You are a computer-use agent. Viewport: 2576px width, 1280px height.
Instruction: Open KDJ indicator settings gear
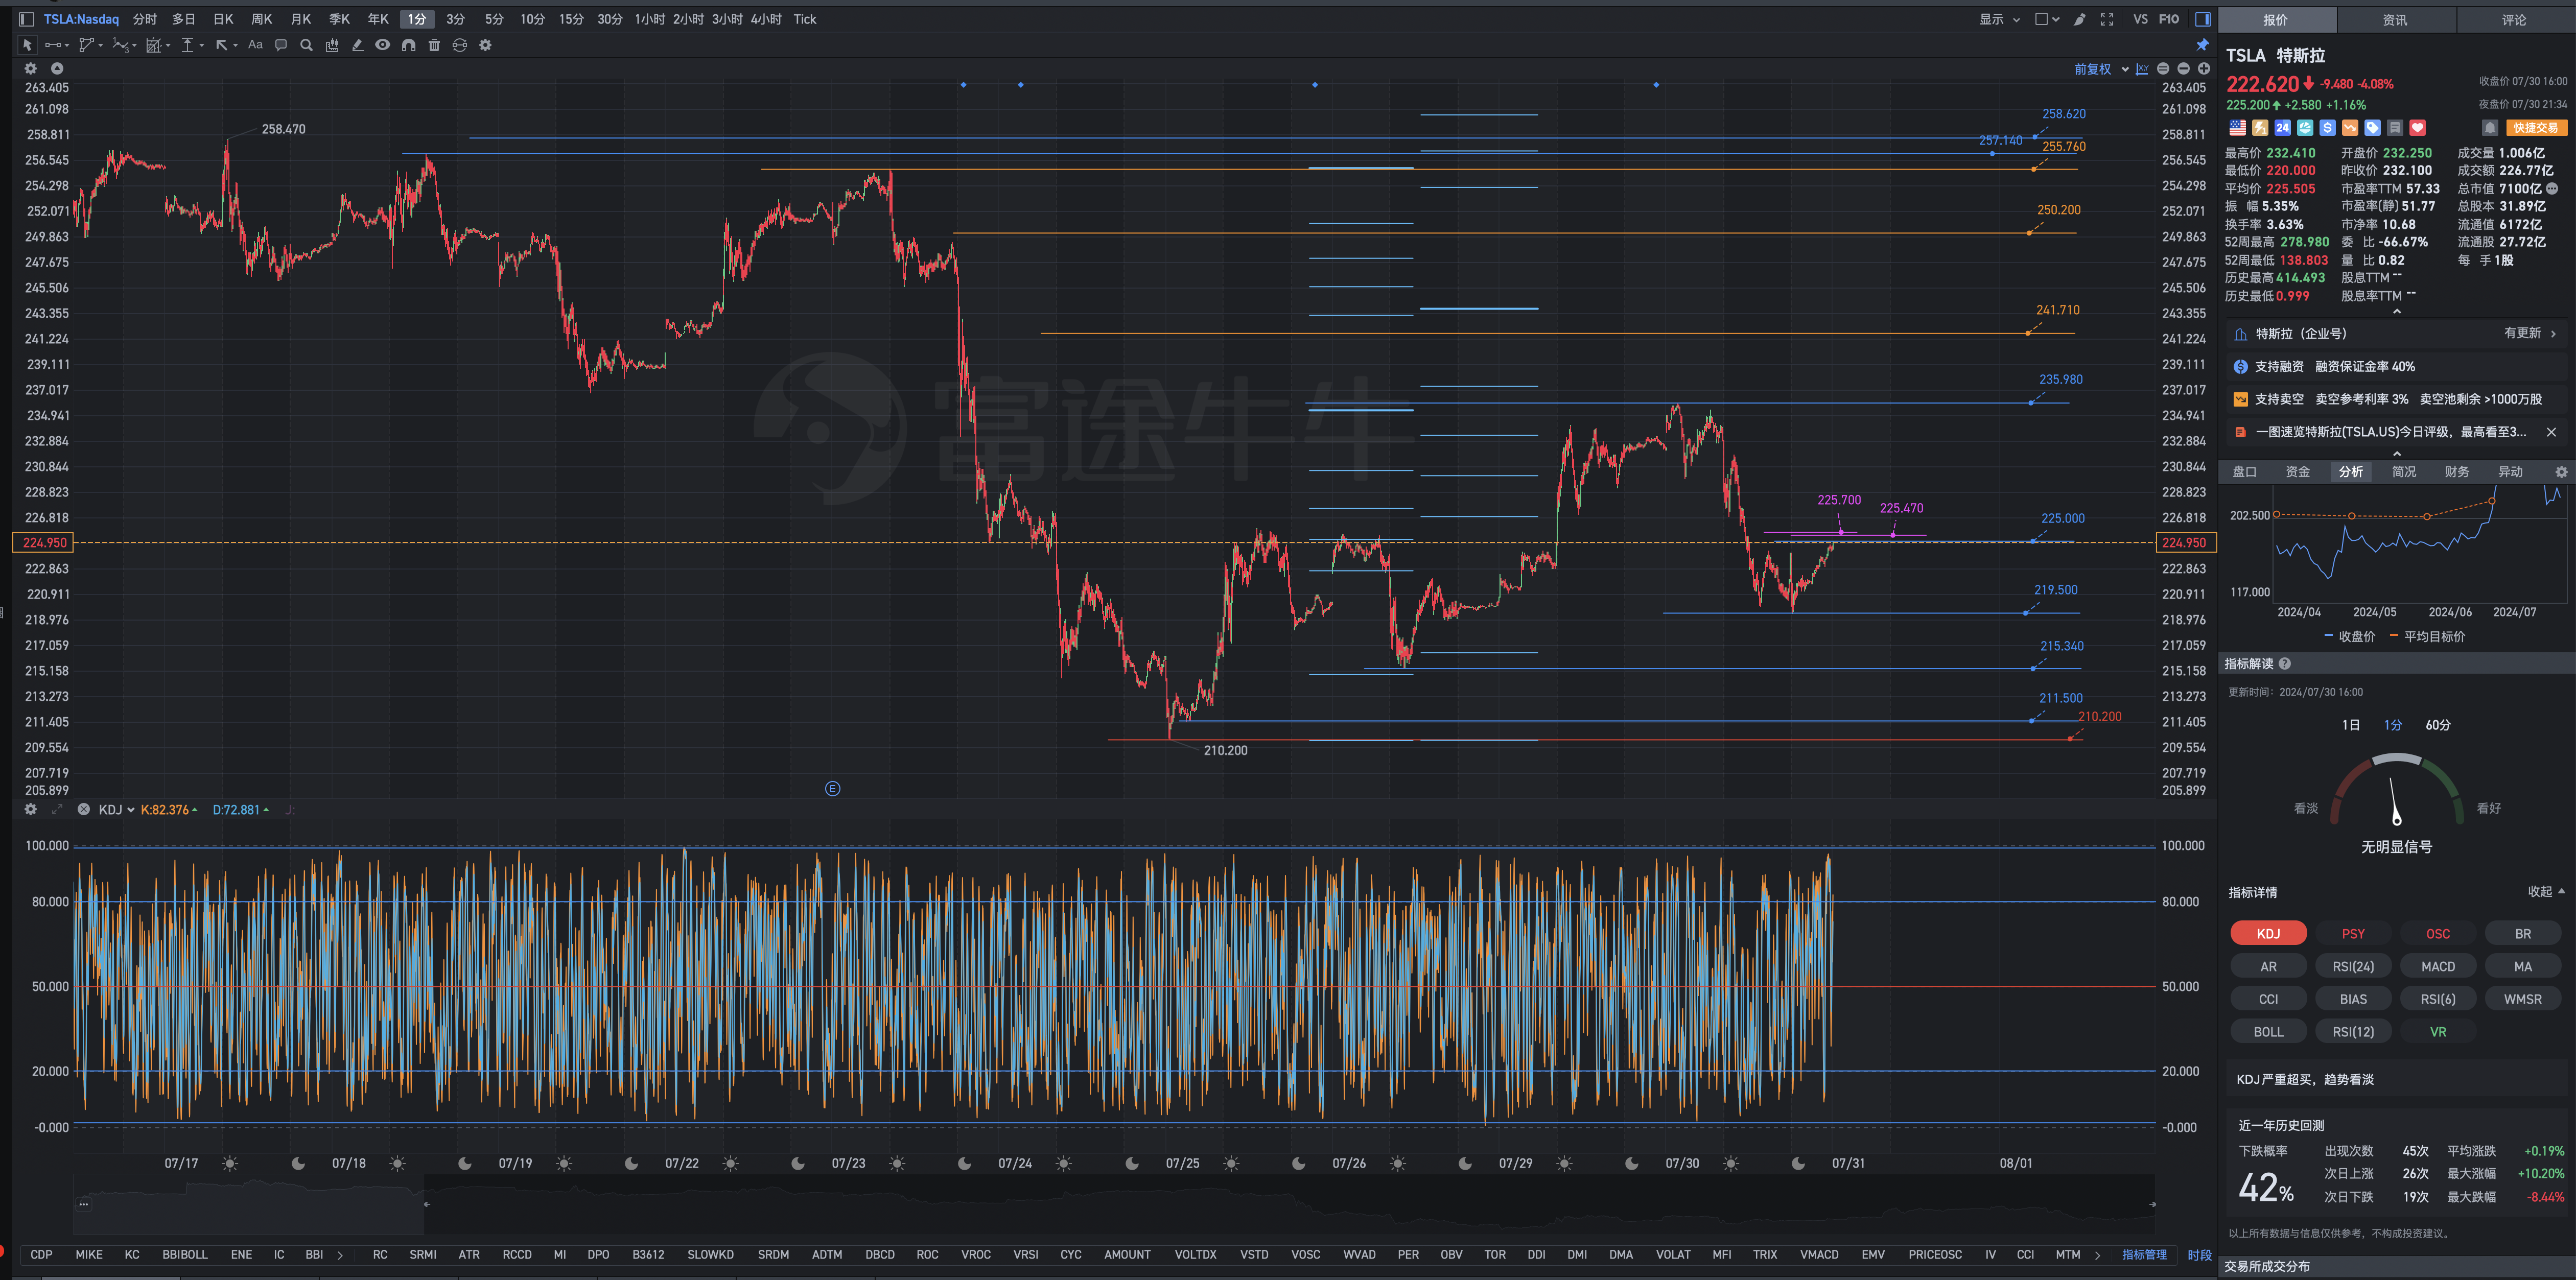coord(30,809)
